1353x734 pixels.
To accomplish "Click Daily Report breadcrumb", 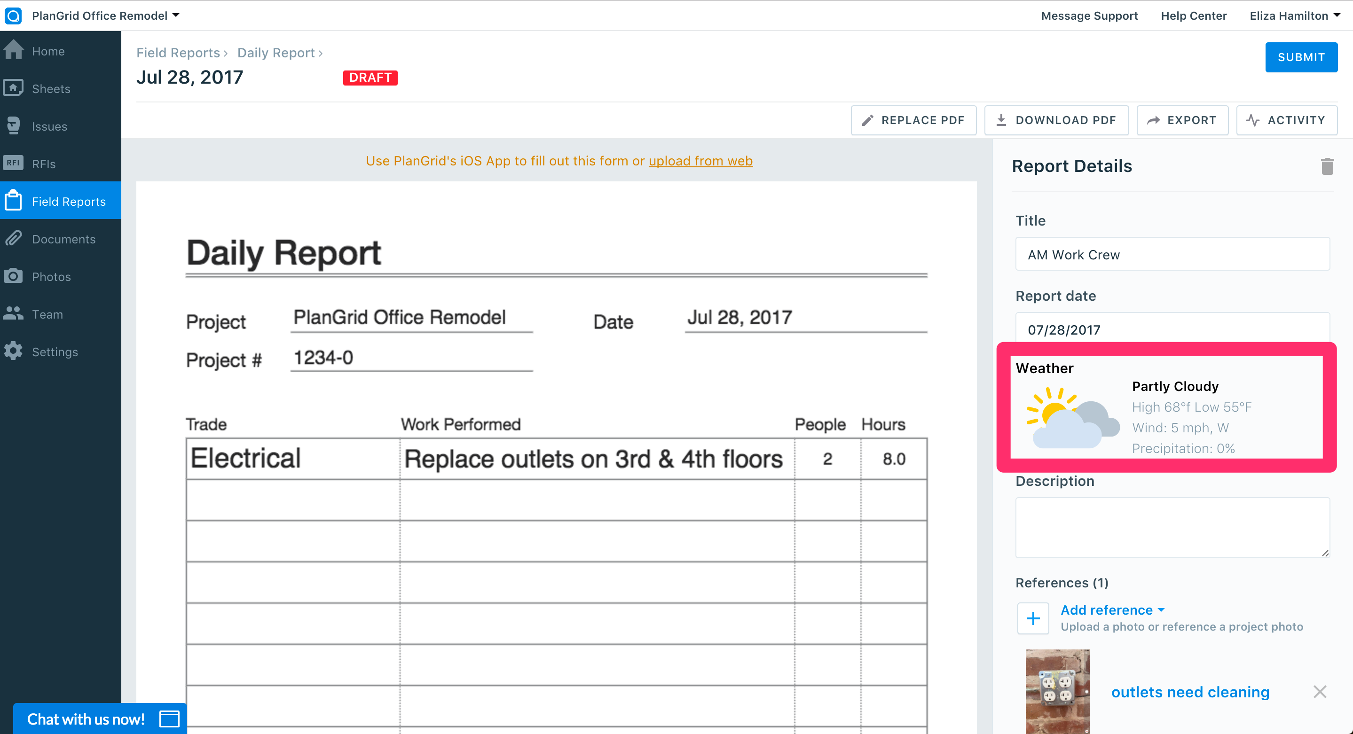I will pos(276,53).
